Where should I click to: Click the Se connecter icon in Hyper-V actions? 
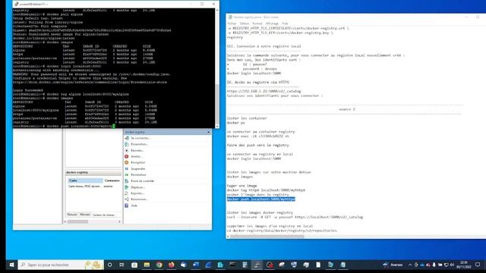[x=127, y=138]
